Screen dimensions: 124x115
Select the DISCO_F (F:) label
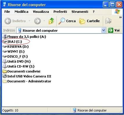(17, 56)
